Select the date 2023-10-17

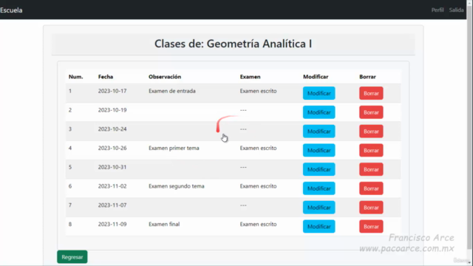click(x=112, y=91)
